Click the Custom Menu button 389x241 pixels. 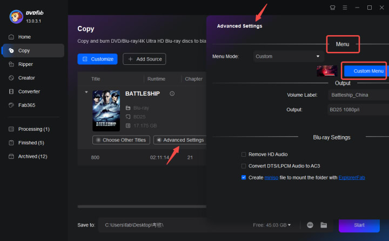(366, 71)
